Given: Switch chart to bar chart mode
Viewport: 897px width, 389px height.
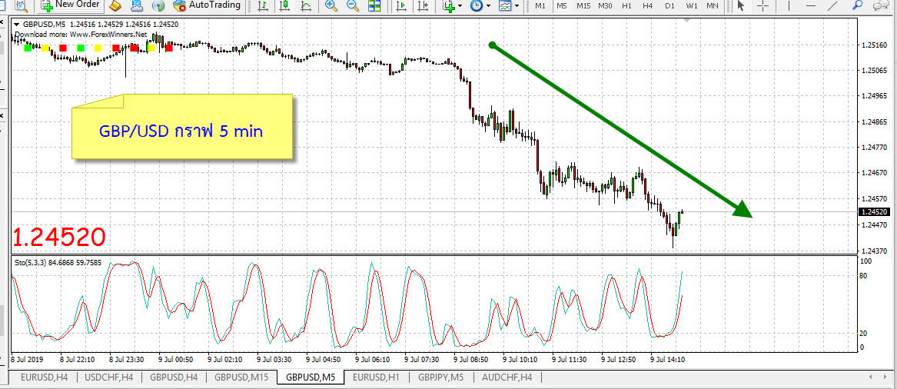Looking at the screenshot, I should pos(264,6).
